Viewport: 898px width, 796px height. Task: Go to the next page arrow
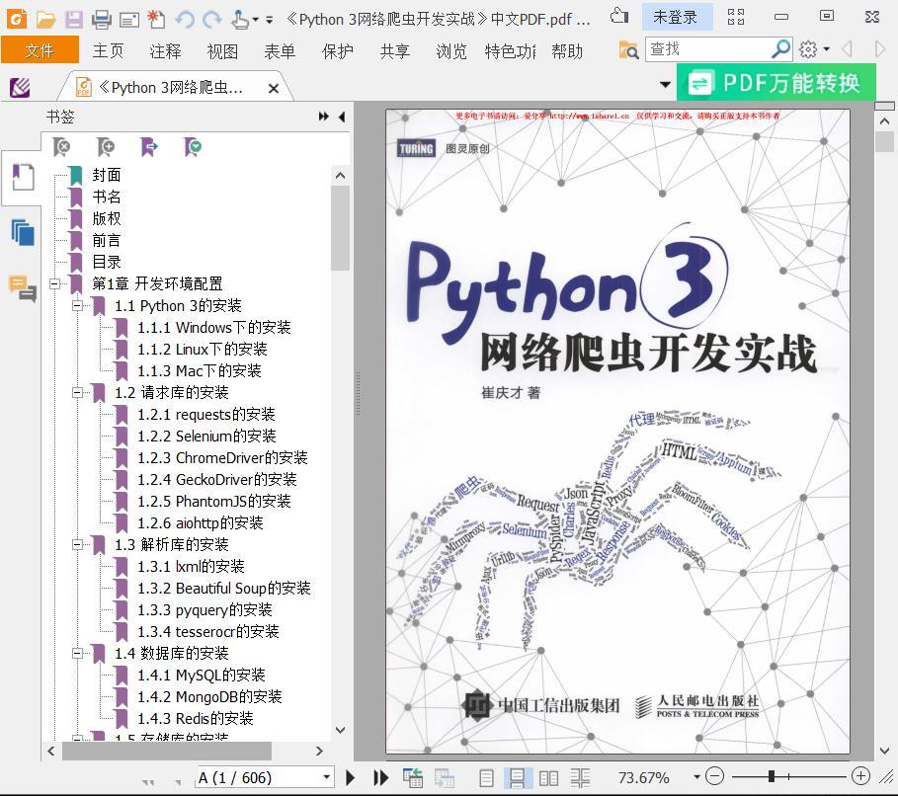[x=351, y=777]
